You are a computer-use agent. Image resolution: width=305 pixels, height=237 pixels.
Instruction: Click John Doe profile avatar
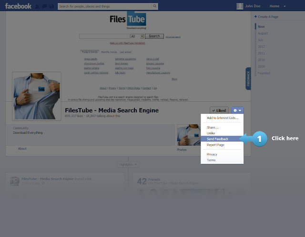(240, 6)
